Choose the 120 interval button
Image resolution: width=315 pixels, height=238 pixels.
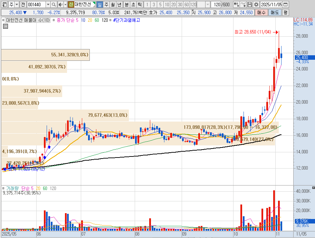click(193, 4)
